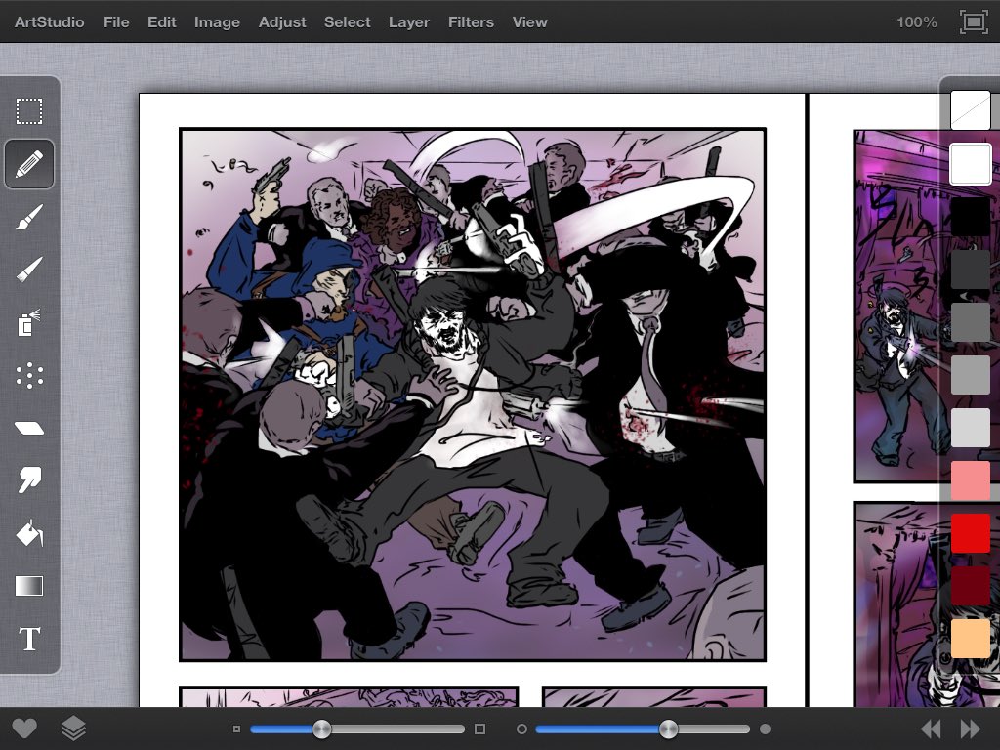1000x750 pixels.
Task: Select the Spray paint tool
Action: point(29,322)
